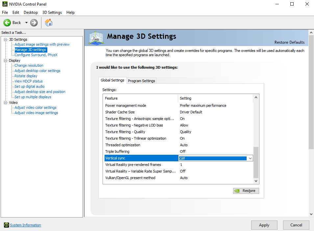Screen dimensions: 314x231
Task: Click the Forward arrow icon
Action: coord(34,23)
